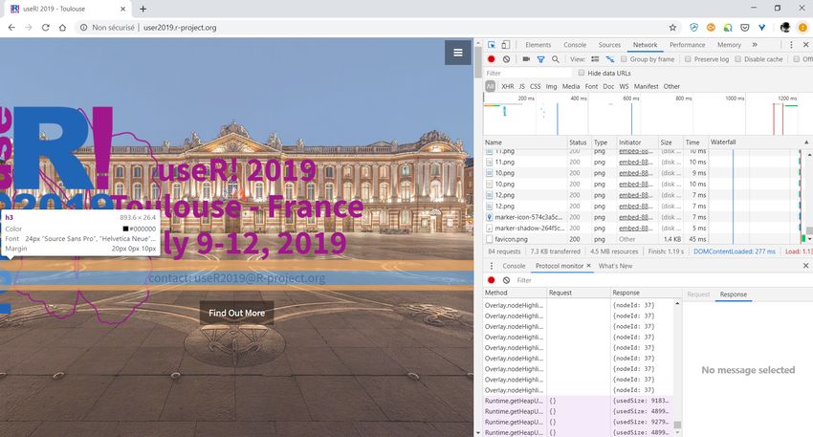Sort by Waterfall column arrow

click(806, 142)
